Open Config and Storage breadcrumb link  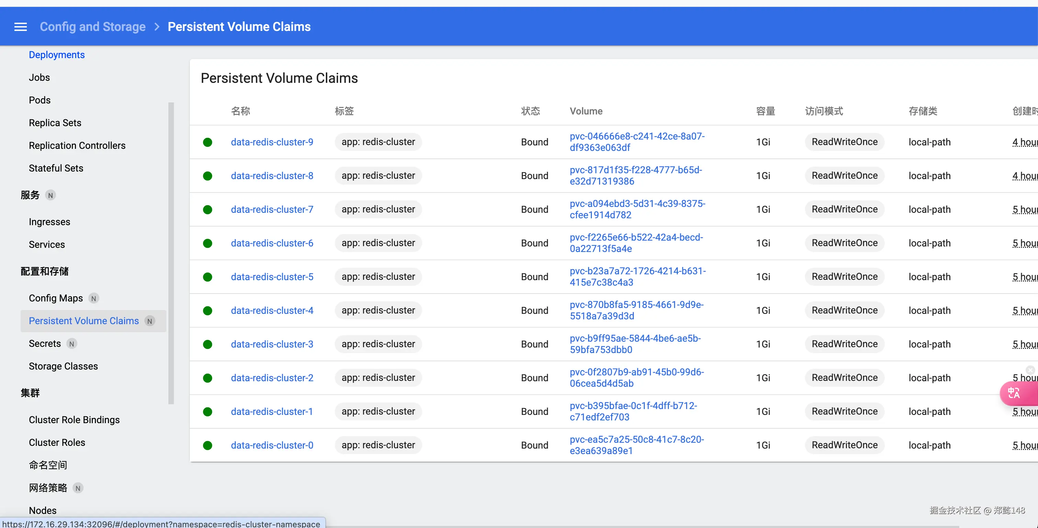[93, 26]
